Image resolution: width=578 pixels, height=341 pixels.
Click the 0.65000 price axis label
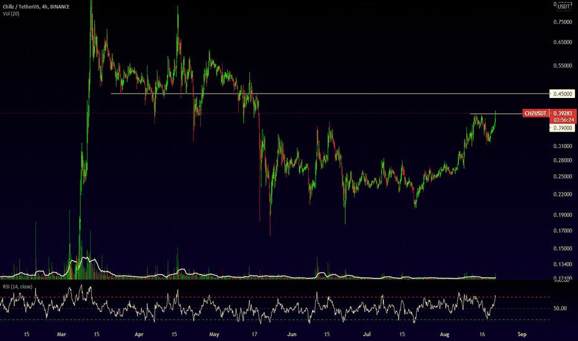point(562,42)
